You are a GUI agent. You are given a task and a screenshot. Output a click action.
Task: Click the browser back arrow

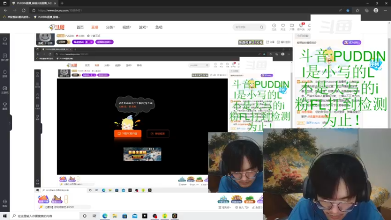(x=5, y=10)
